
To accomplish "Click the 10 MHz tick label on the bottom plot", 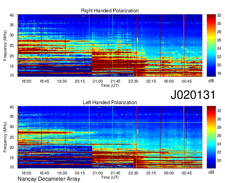I will 12,167.
